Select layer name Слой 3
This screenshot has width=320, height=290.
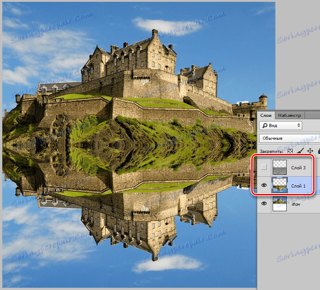(298, 168)
